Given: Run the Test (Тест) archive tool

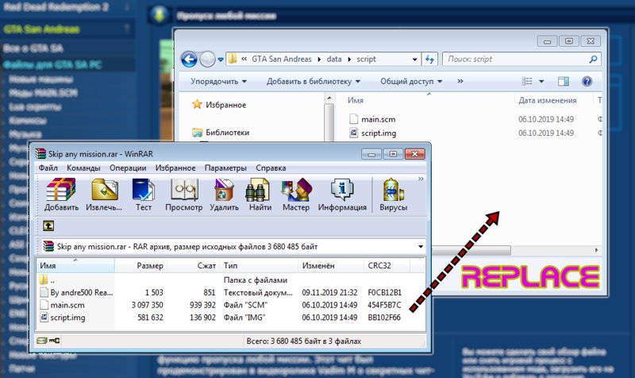Looking at the screenshot, I should coord(144,195).
